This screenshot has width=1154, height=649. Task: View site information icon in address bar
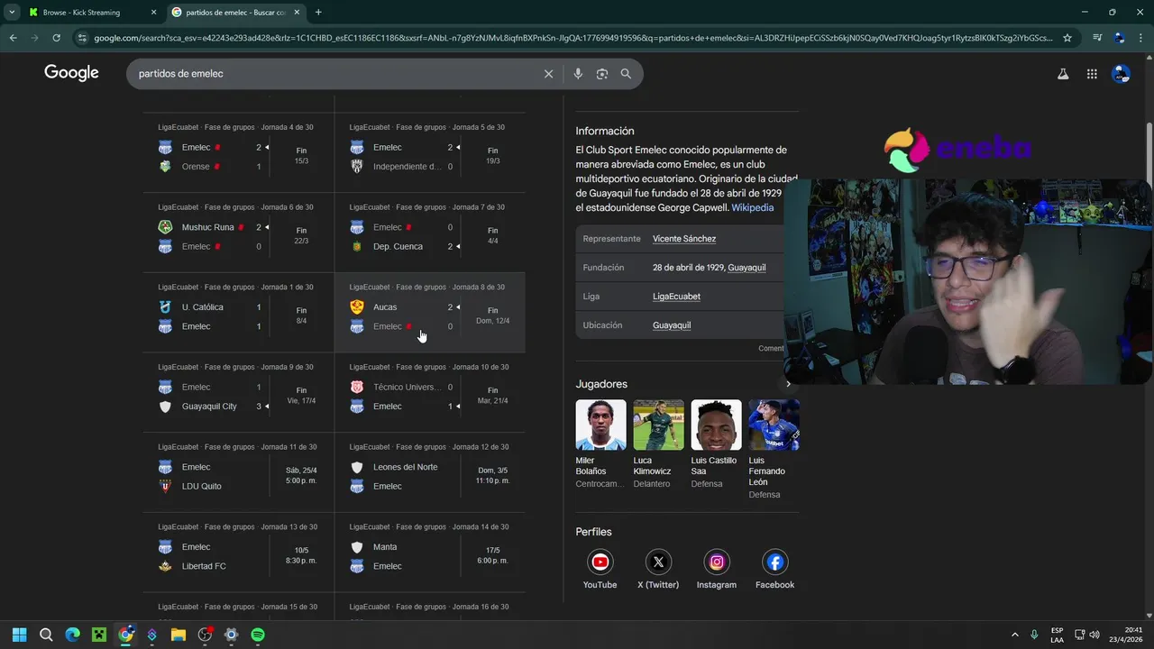[82, 38]
